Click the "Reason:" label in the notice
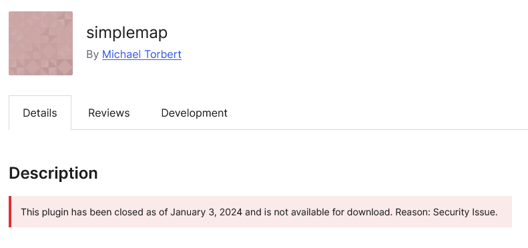The width and height of the screenshot is (528, 248). point(413,212)
